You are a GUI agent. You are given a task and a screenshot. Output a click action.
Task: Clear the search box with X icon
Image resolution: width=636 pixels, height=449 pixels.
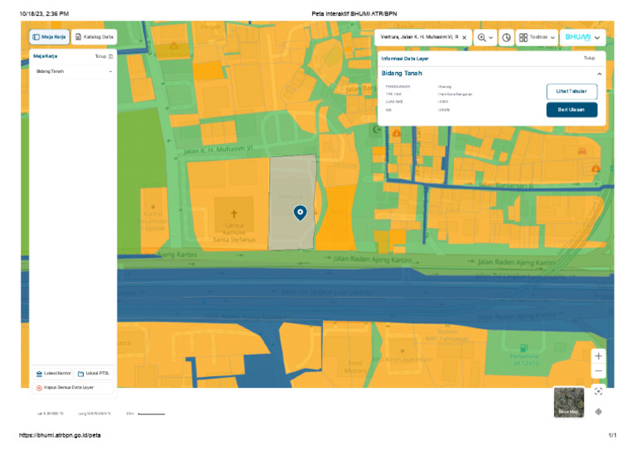(465, 37)
